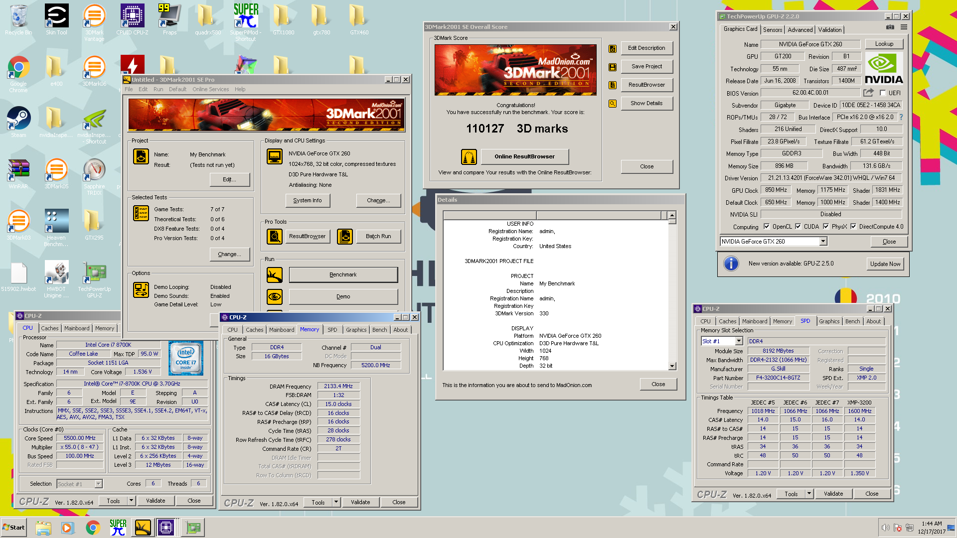Image resolution: width=957 pixels, height=538 pixels.
Task: Open the 515902.hwbot file on desktop
Action: click(x=18, y=277)
